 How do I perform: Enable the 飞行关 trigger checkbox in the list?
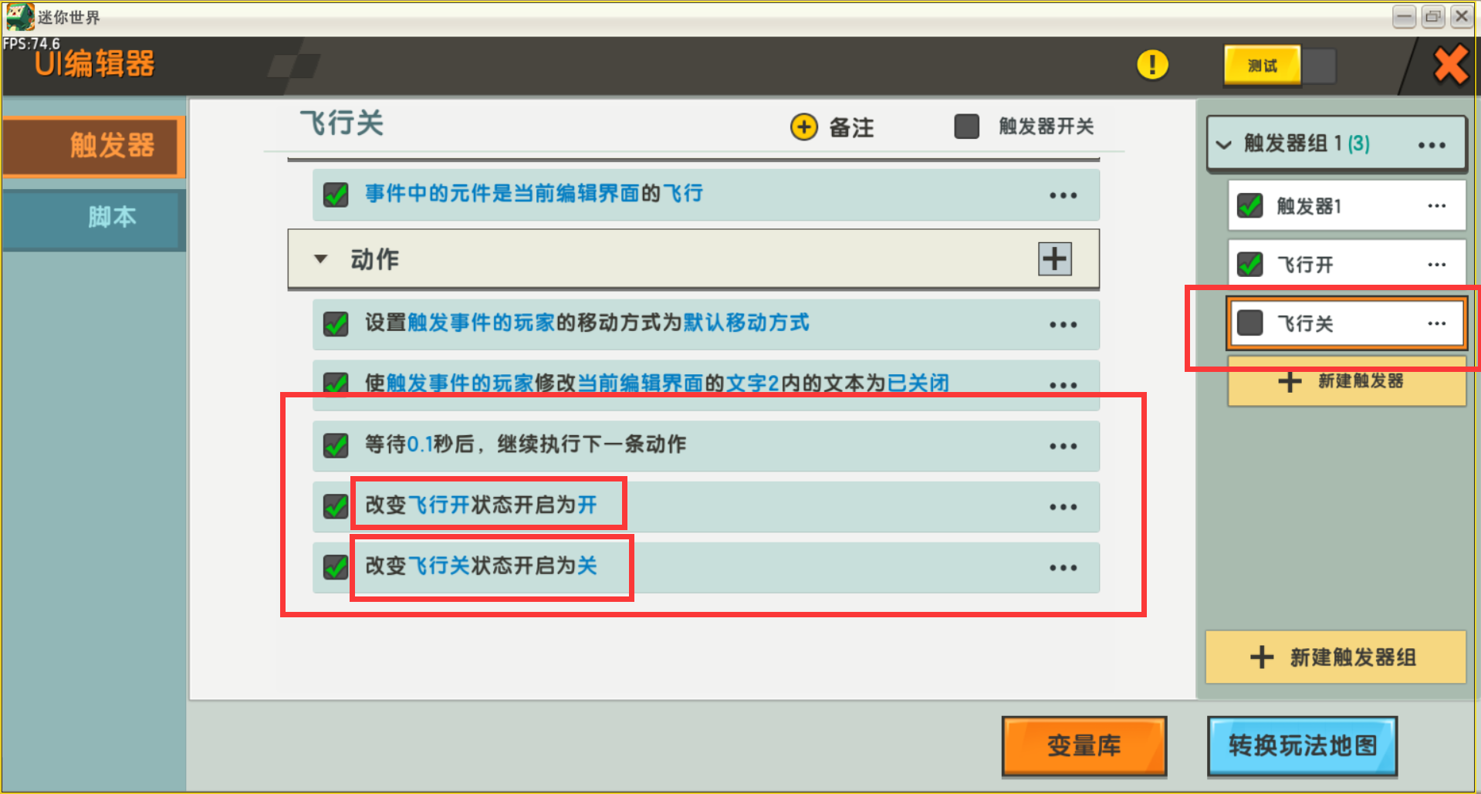tap(1249, 323)
